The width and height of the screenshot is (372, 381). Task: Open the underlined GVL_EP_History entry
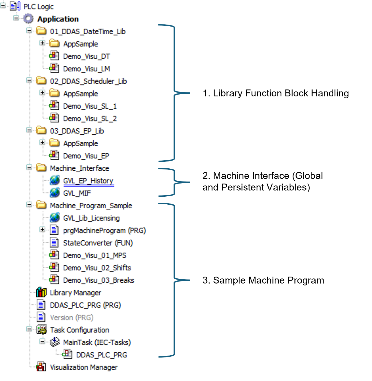point(88,181)
